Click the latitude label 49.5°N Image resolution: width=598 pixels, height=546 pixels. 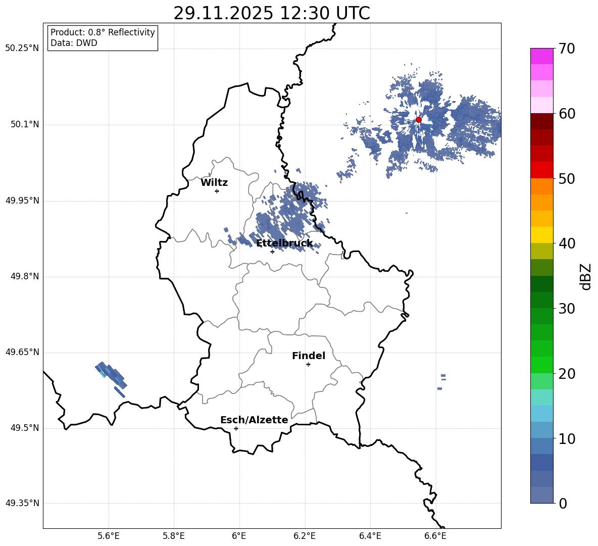(x=24, y=428)
